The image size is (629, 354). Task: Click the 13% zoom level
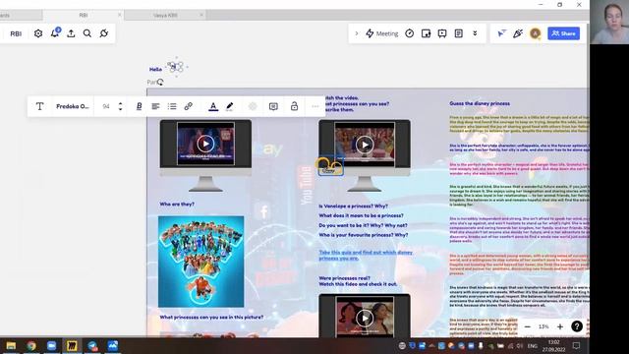543,326
